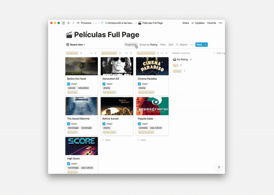Open the sidebar hamburger menu icon
The width and height of the screenshot is (274, 195).
(x=63, y=23)
